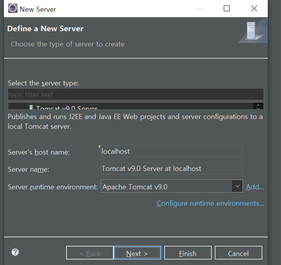Maximize the New Server window
Viewport: 281px width, 265px height.
[x=227, y=9]
